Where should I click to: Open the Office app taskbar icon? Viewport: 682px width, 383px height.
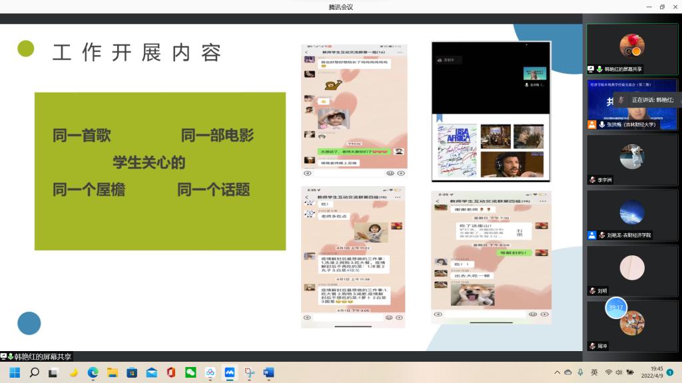[171, 372]
